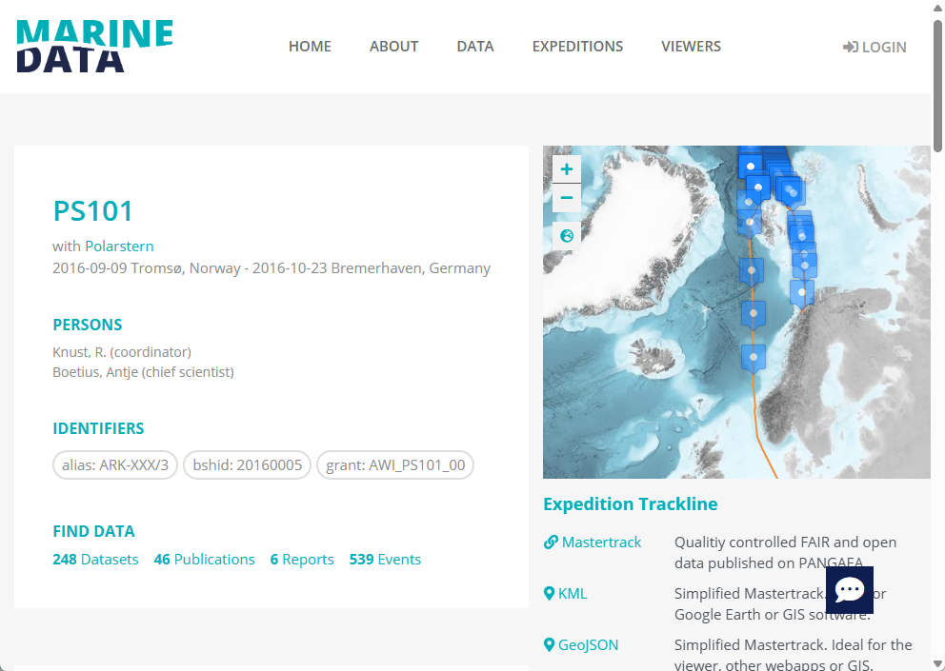This screenshot has width=945, height=671.
Task: Open the Polarstern vessel link
Action: (x=119, y=246)
